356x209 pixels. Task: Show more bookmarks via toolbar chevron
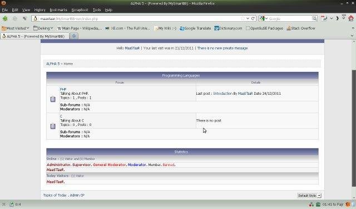click(353, 28)
